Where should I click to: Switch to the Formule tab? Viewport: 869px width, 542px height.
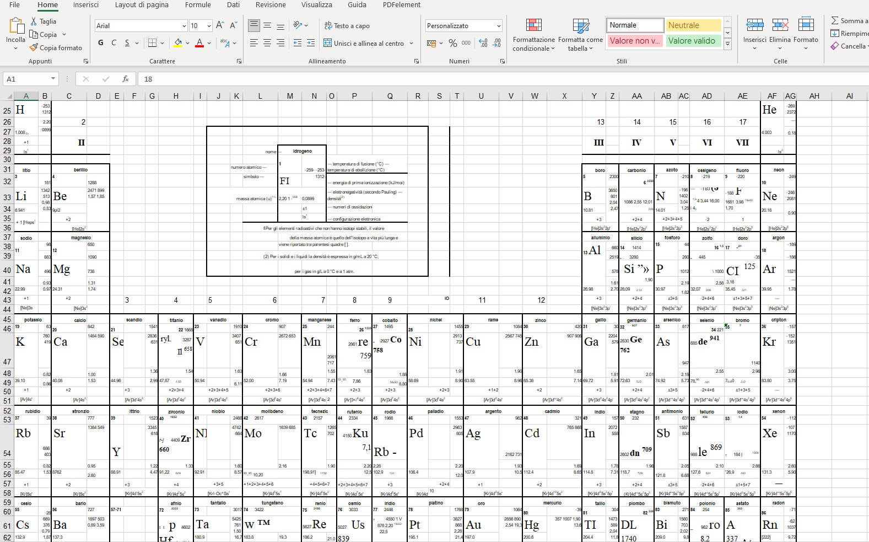pyautogui.click(x=198, y=5)
